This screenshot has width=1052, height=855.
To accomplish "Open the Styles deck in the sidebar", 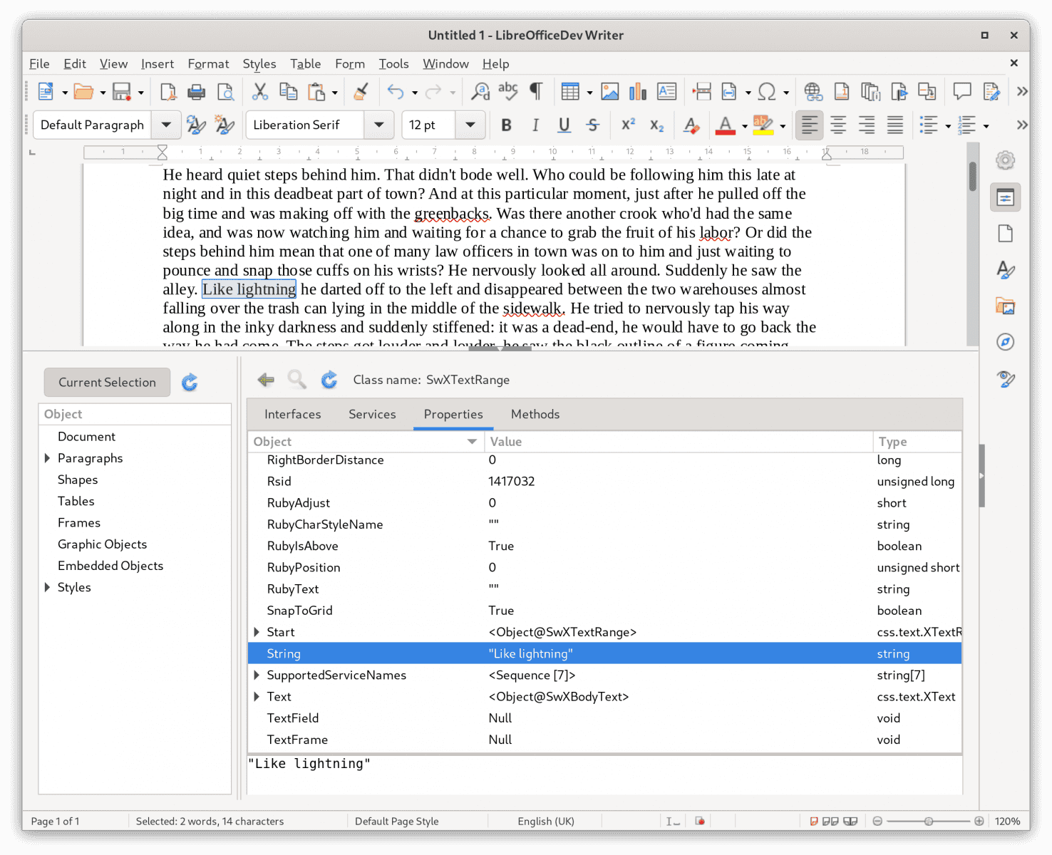I will (1005, 270).
